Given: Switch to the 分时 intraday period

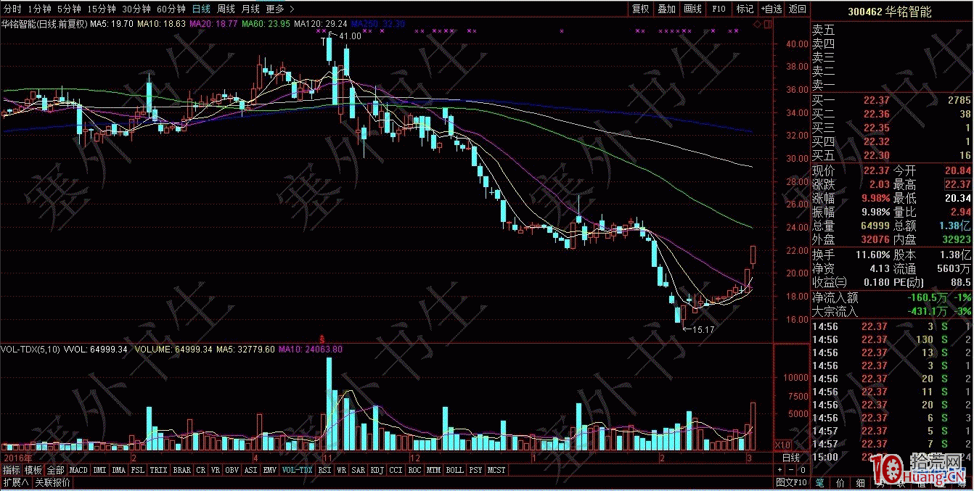Looking at the screenshot, I should point(12,9).
